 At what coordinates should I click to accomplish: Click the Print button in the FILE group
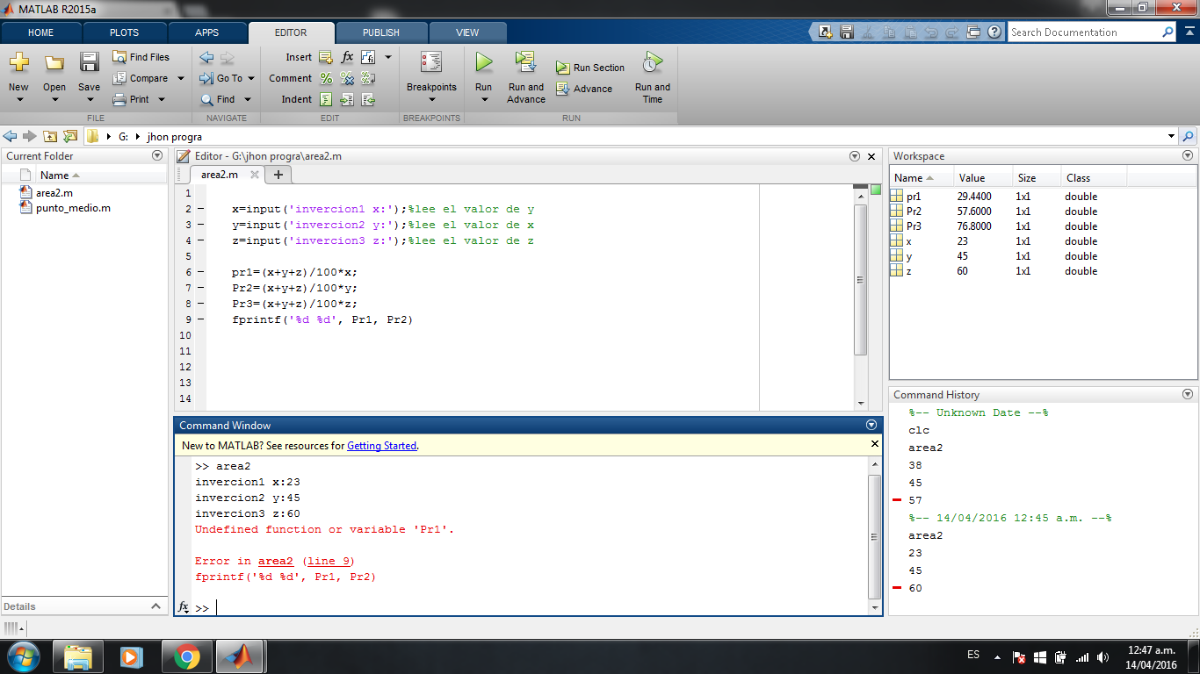click(132, 99)
